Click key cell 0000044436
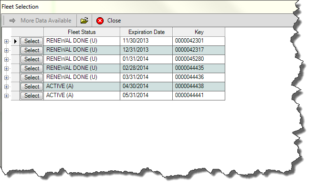 point(199,77)
